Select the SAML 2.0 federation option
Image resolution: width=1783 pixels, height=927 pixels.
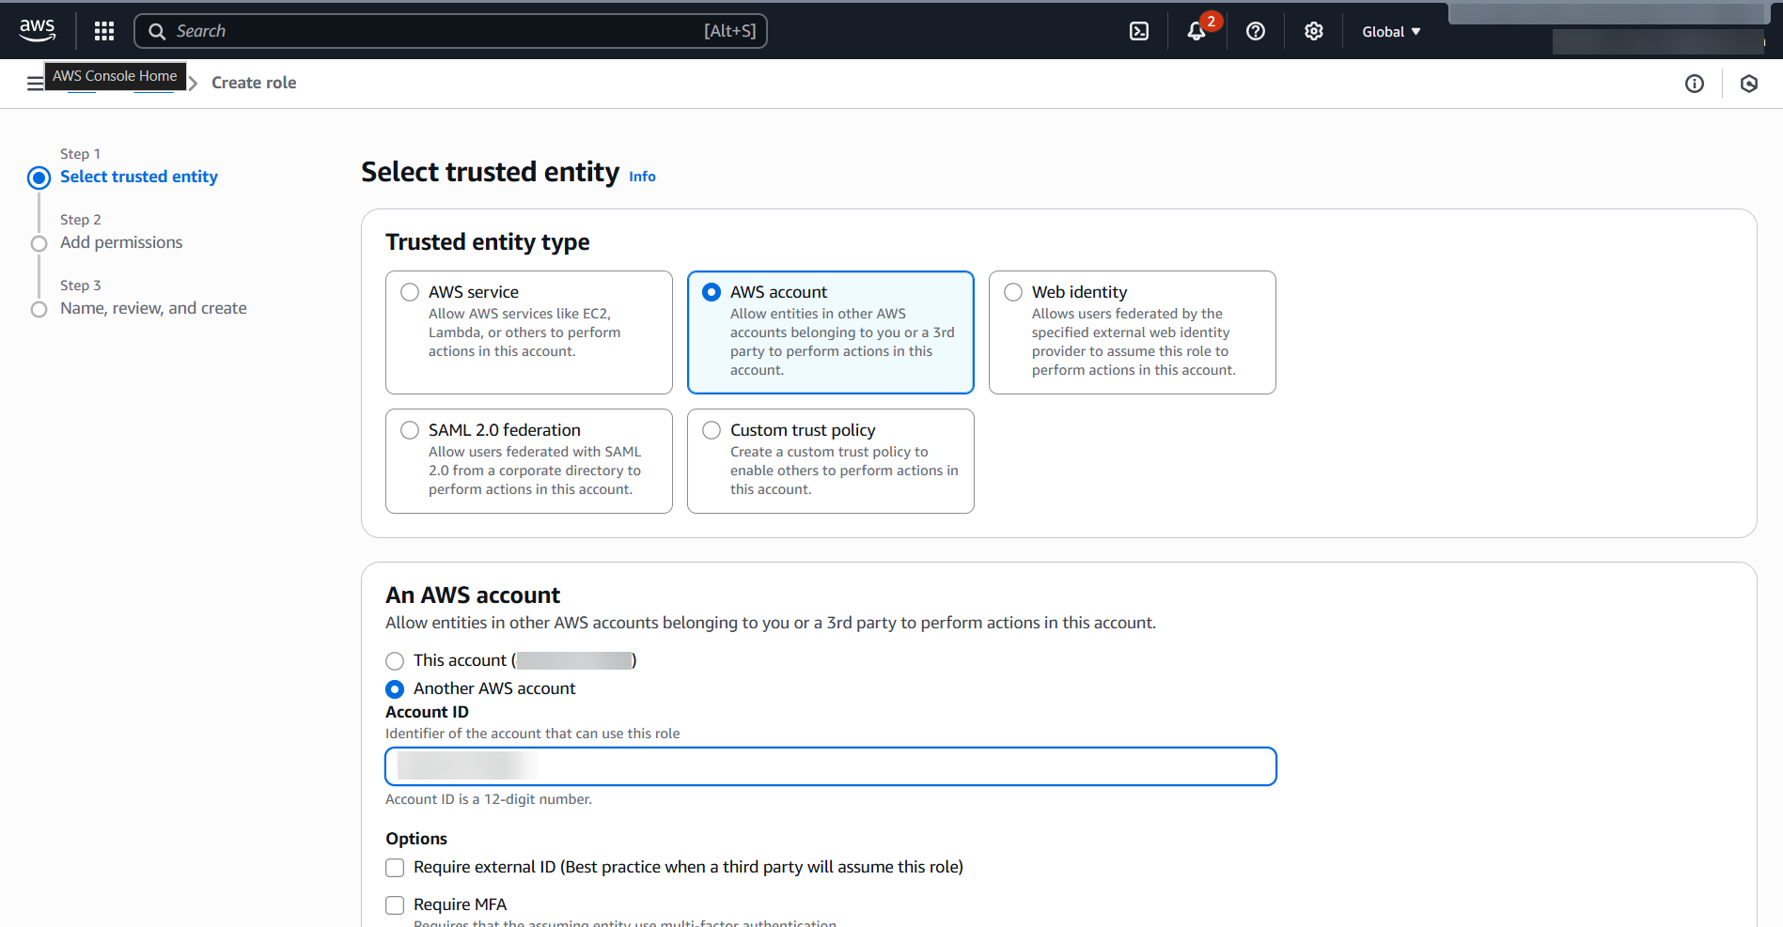[410, 430]
